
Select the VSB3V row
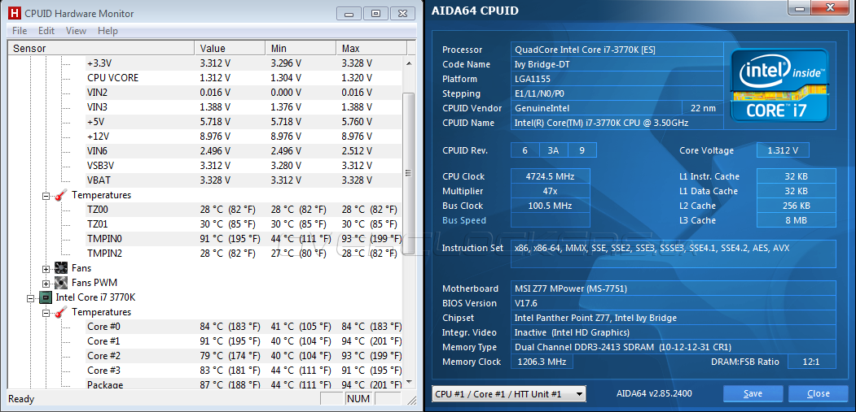click(244, 166)
